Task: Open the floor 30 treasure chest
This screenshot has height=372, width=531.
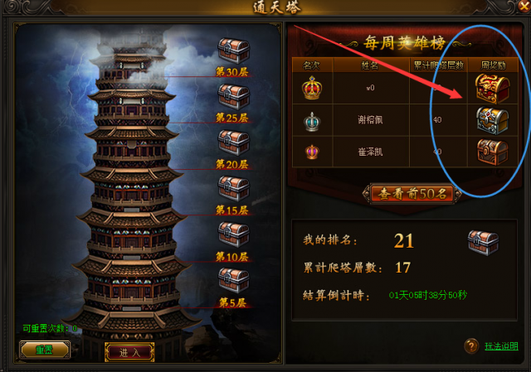Action: [x=233, y=51]
